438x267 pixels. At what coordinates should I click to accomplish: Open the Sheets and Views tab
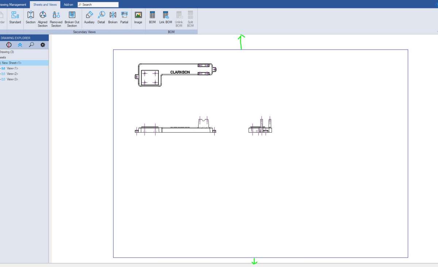pyautogui.click(x=45, y=5)
